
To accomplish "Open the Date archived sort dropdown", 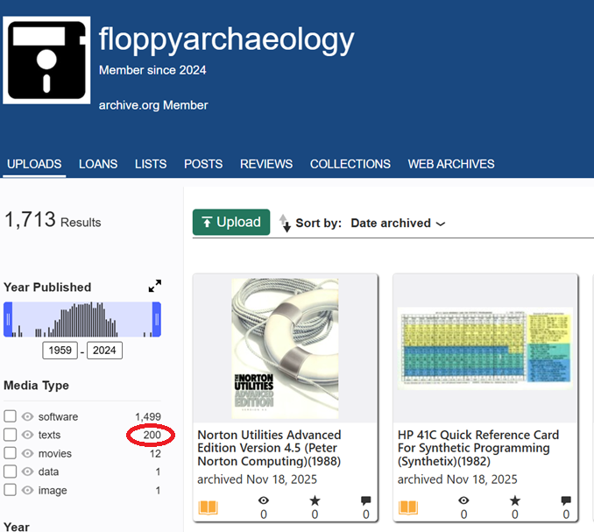I will click(x=398, y=223).
